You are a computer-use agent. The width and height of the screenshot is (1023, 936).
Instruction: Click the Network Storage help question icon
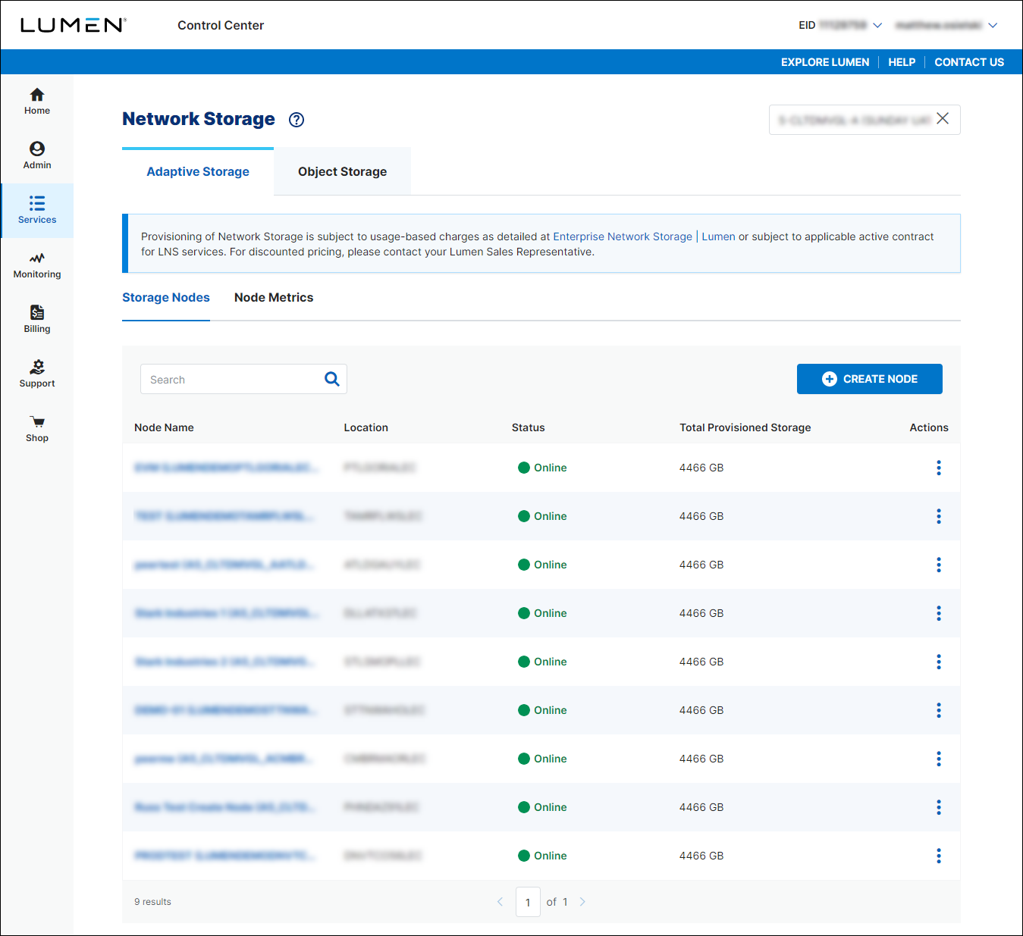pyautogui.click(x=297, y=120)
